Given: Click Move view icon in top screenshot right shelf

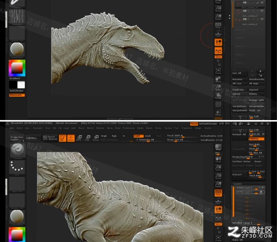Looking at the screenshot, I should point(218,79).
